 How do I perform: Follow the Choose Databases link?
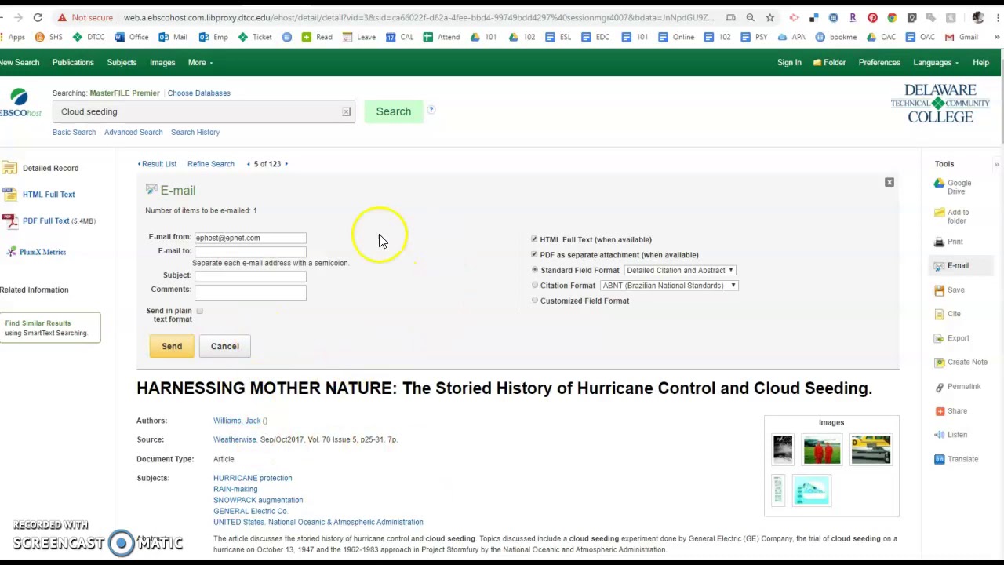[199, 93]
